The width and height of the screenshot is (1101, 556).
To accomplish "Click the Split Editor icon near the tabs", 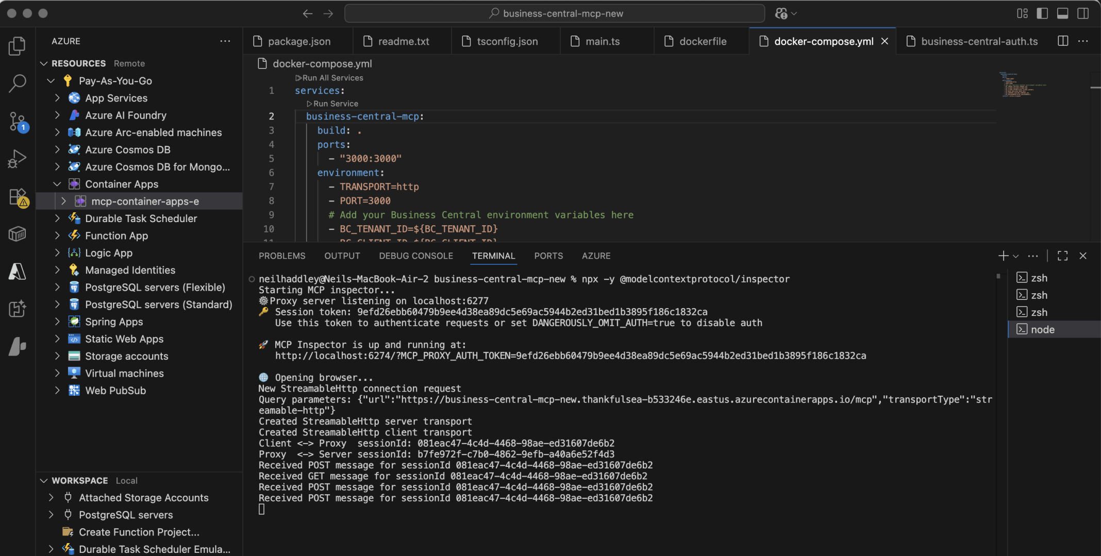I will click(1062, 41).
